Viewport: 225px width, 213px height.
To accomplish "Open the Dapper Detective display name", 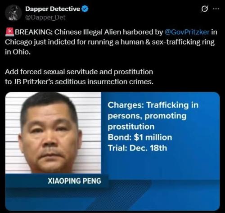I will click(53, 9).
